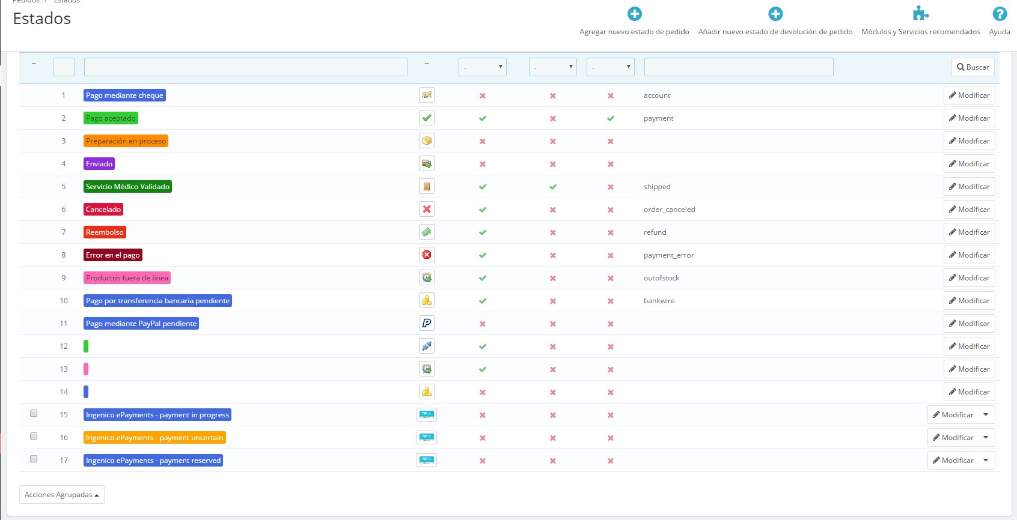The width and height of the screenshot is (1017, 520).
Task: Click Modificar for the Enviado row
Action: pos(969,163)
